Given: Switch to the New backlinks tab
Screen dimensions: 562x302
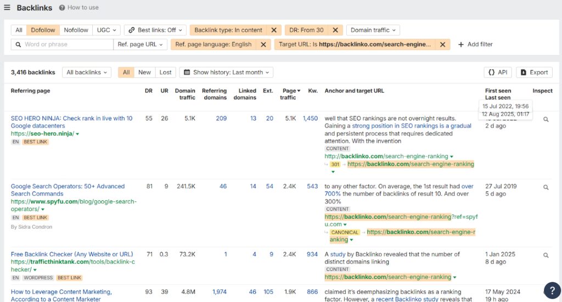Looking at the screenshot, I should tap(144, 72).
